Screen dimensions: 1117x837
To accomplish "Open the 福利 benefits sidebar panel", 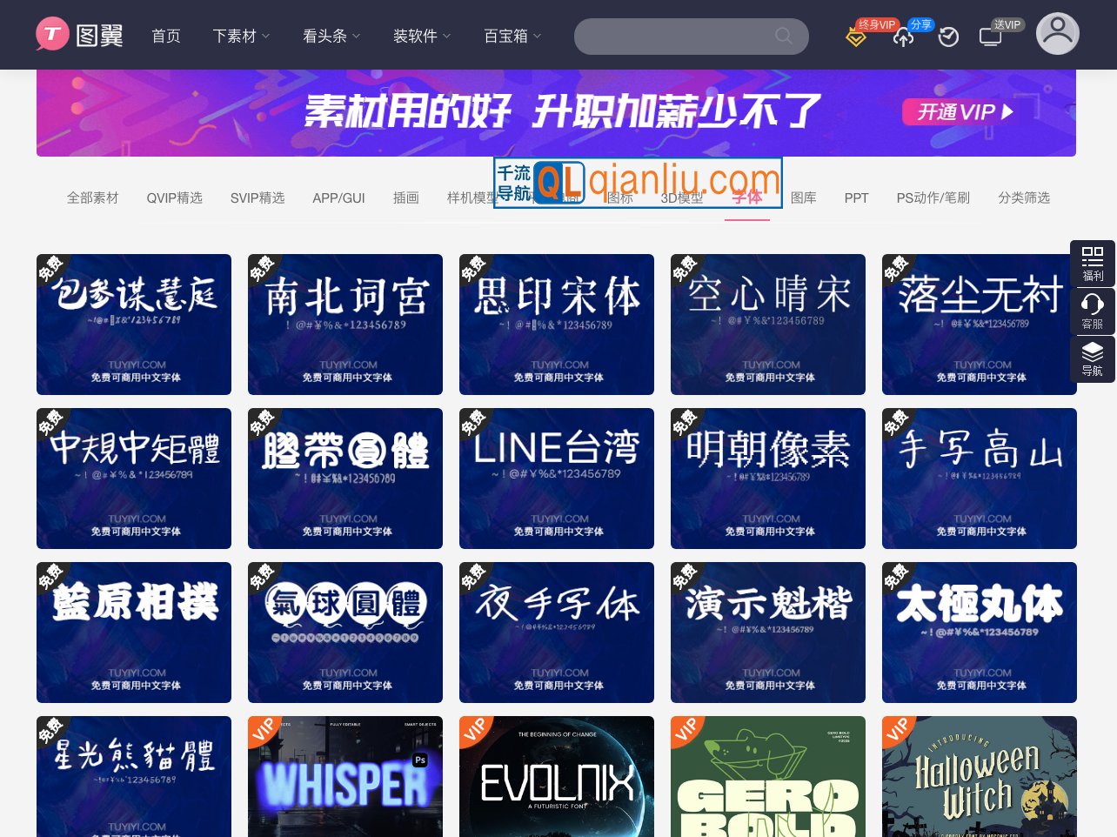I will point(1093,263).
